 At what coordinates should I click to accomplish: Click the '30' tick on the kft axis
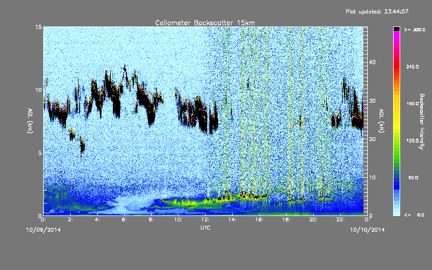(x=372, y=100)
